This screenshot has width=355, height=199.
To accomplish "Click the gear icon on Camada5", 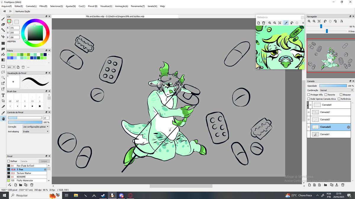I will (348, 127).
